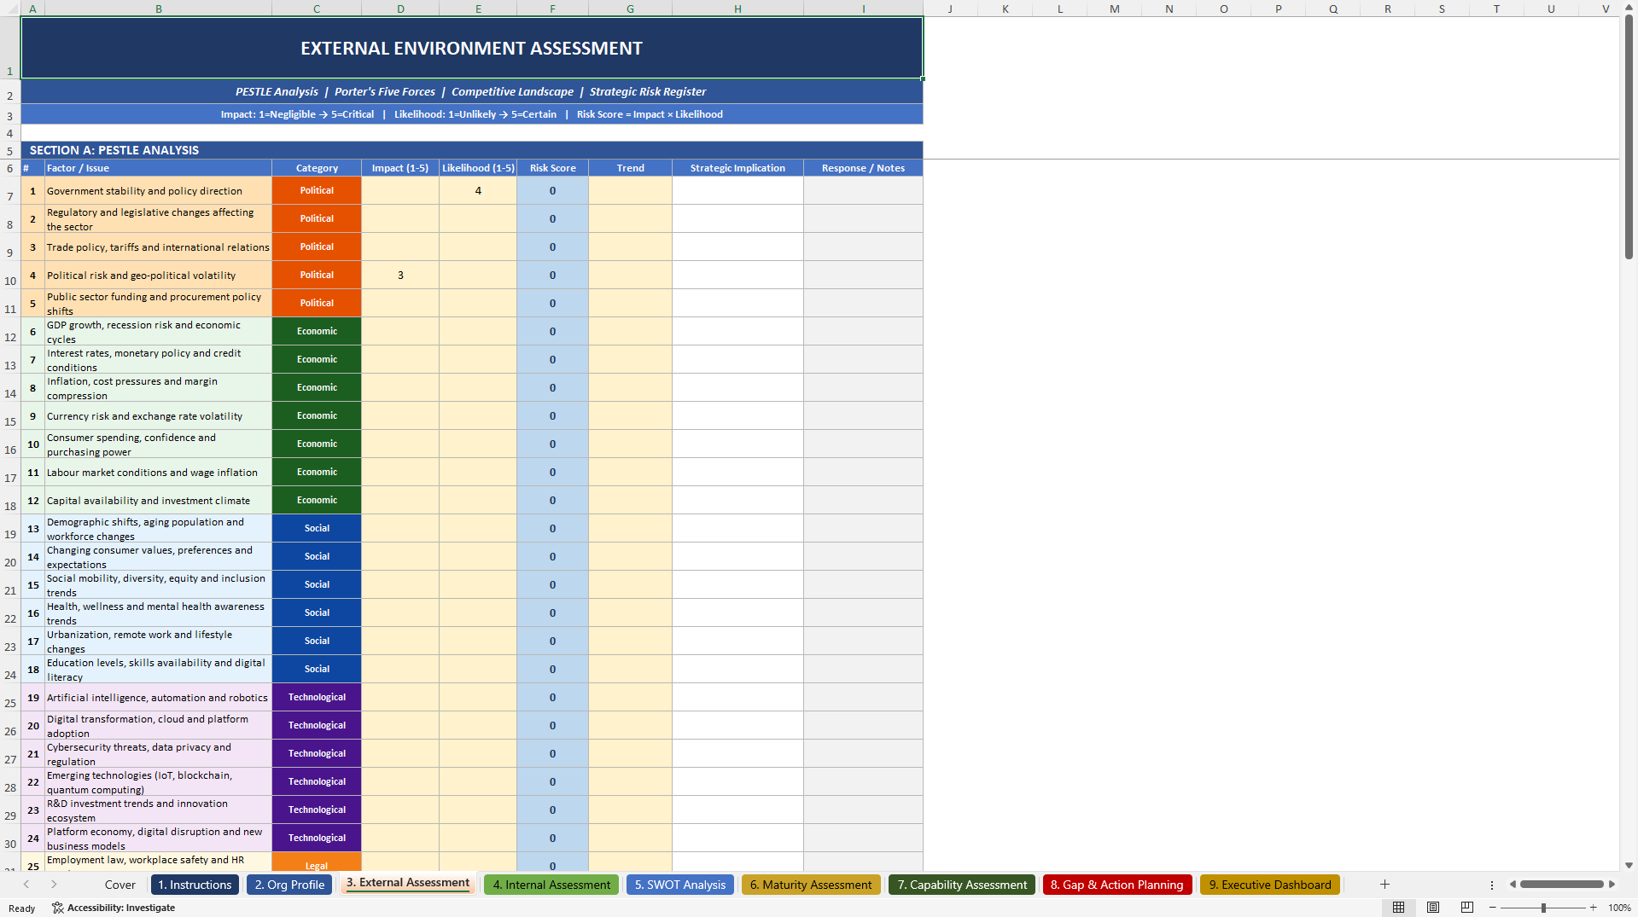Click the Impact and Likelihood scale legend row
1638x917 pixels.
pyautogui.click(x=471, y=114)
